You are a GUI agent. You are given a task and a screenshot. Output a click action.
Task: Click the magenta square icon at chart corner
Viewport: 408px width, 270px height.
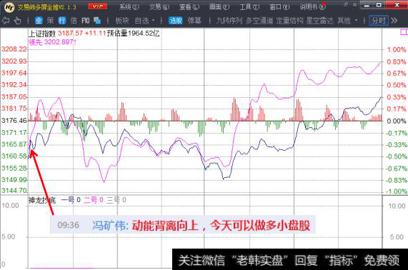[404, 32]
